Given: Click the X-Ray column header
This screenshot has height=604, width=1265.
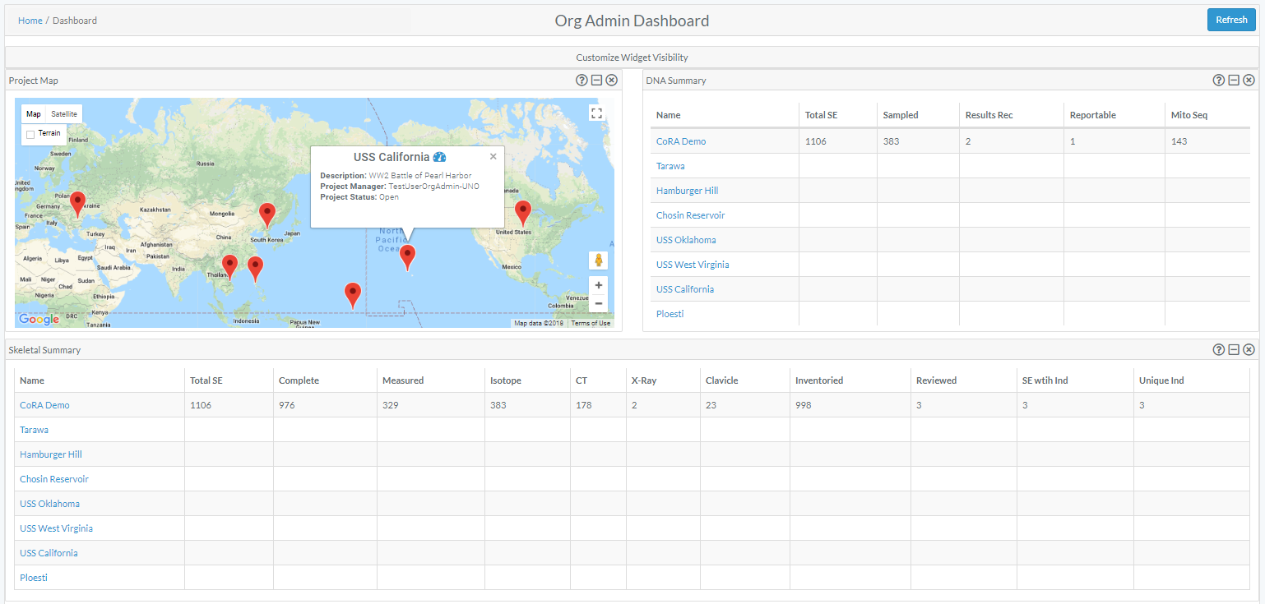Looking at the screenshot, I should click(643, 380).
